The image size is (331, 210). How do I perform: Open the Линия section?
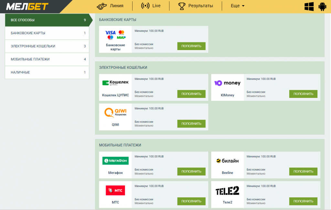pos(116,6)
